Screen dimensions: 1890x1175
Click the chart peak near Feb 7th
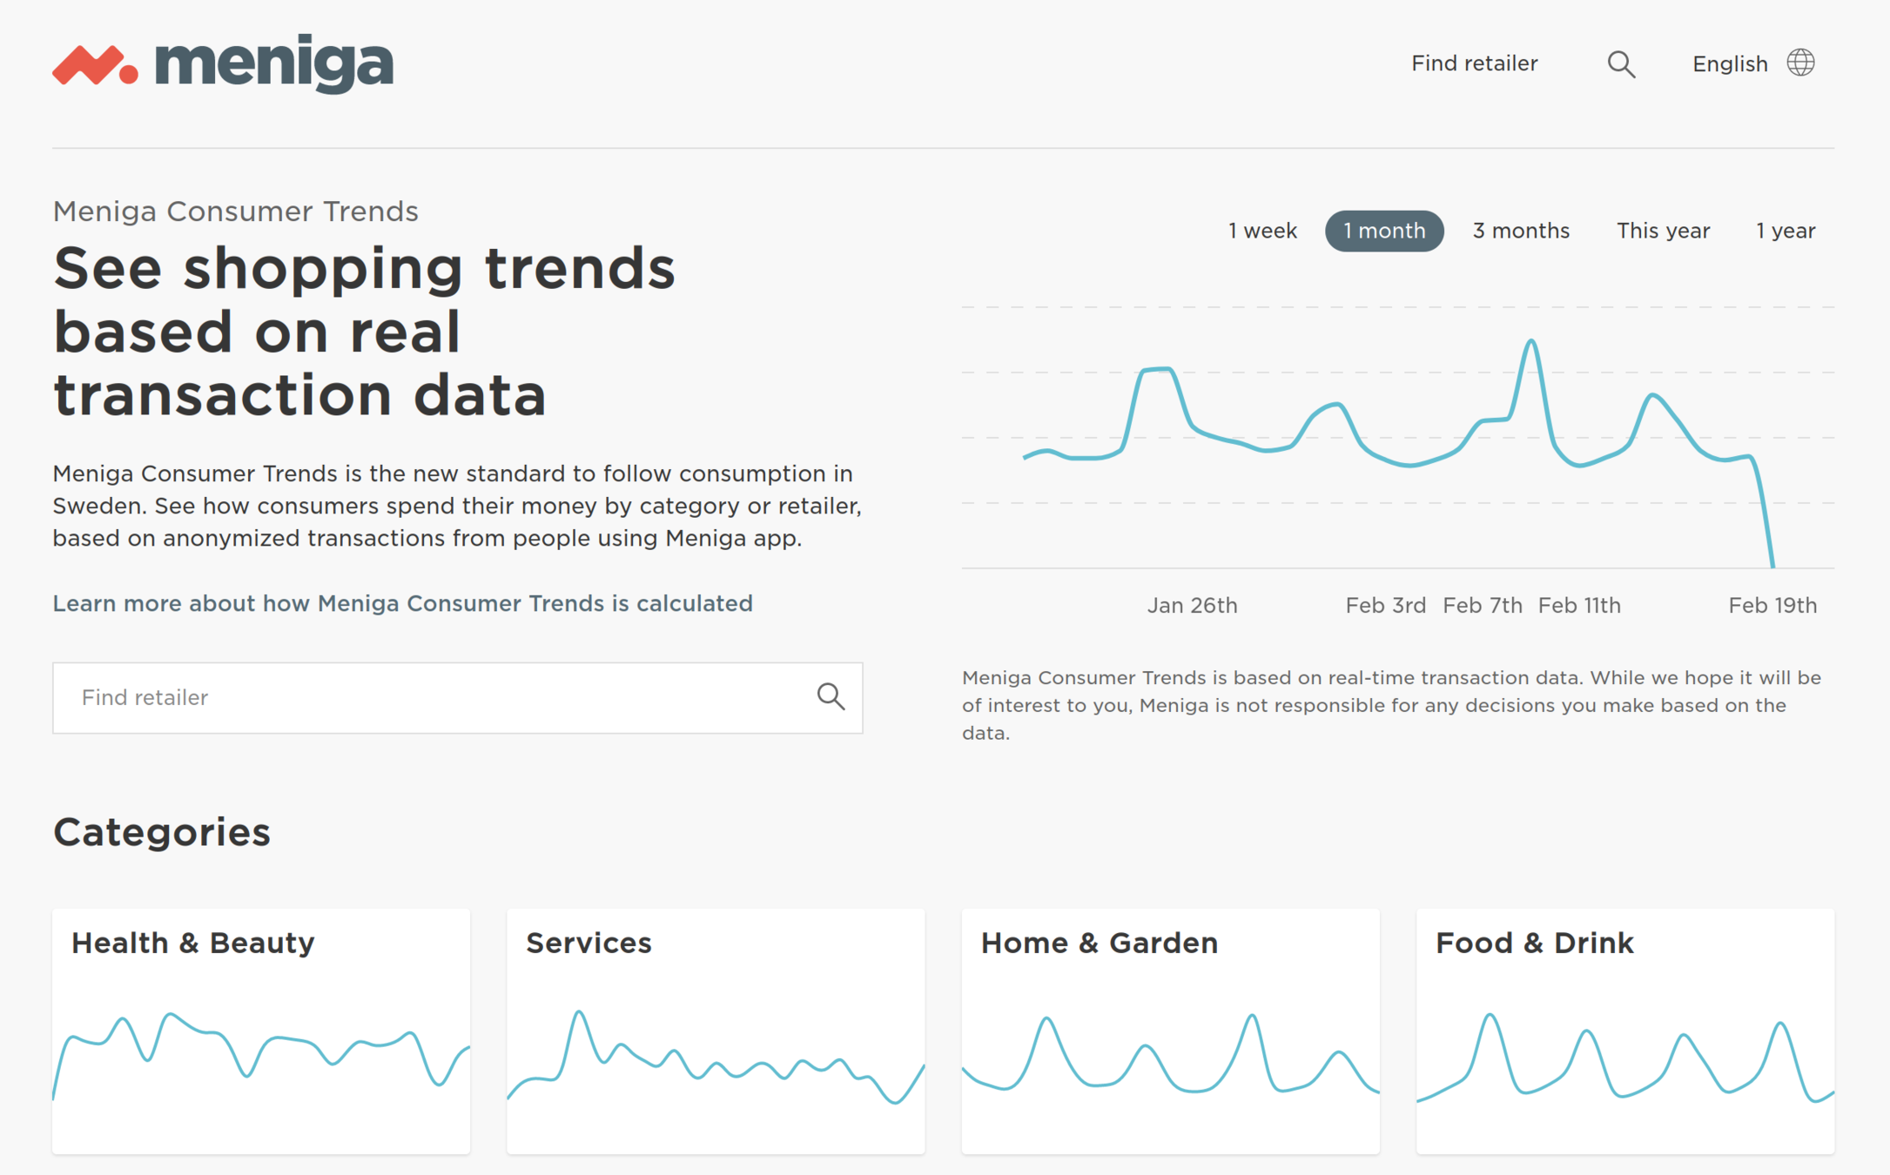pos(1531,341)
